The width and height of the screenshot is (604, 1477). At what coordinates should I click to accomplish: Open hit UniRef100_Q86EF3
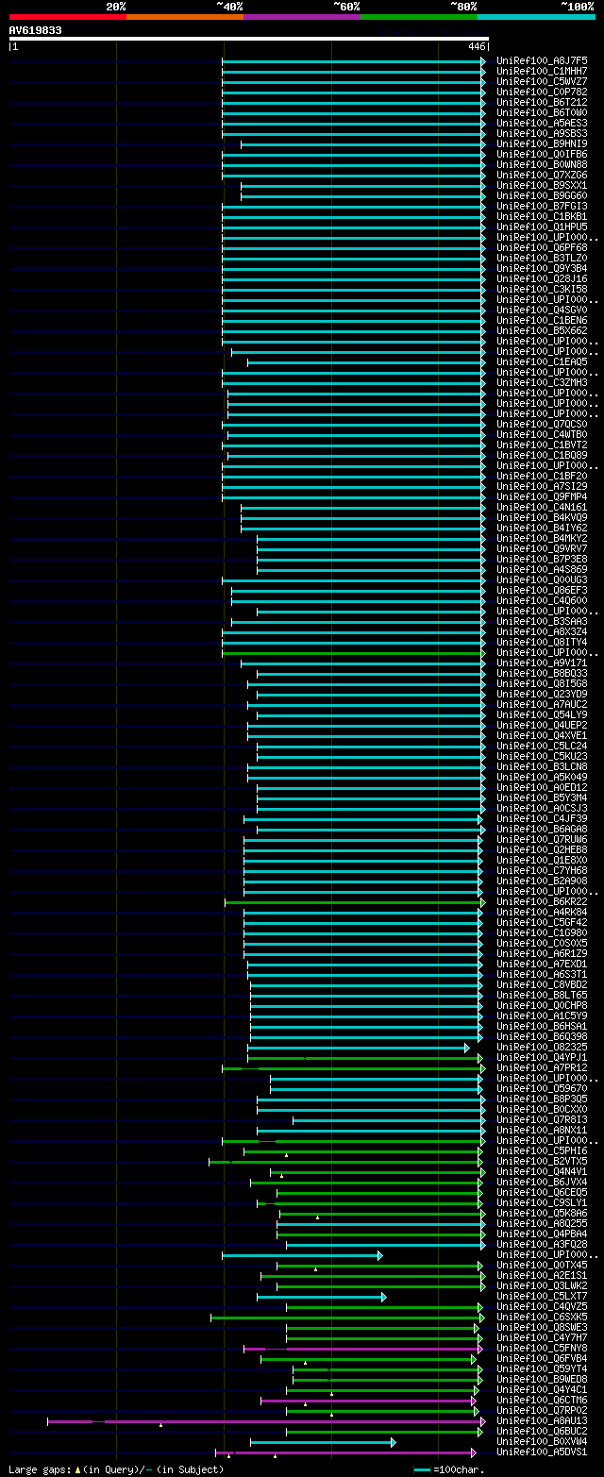[x=542, y=590]
